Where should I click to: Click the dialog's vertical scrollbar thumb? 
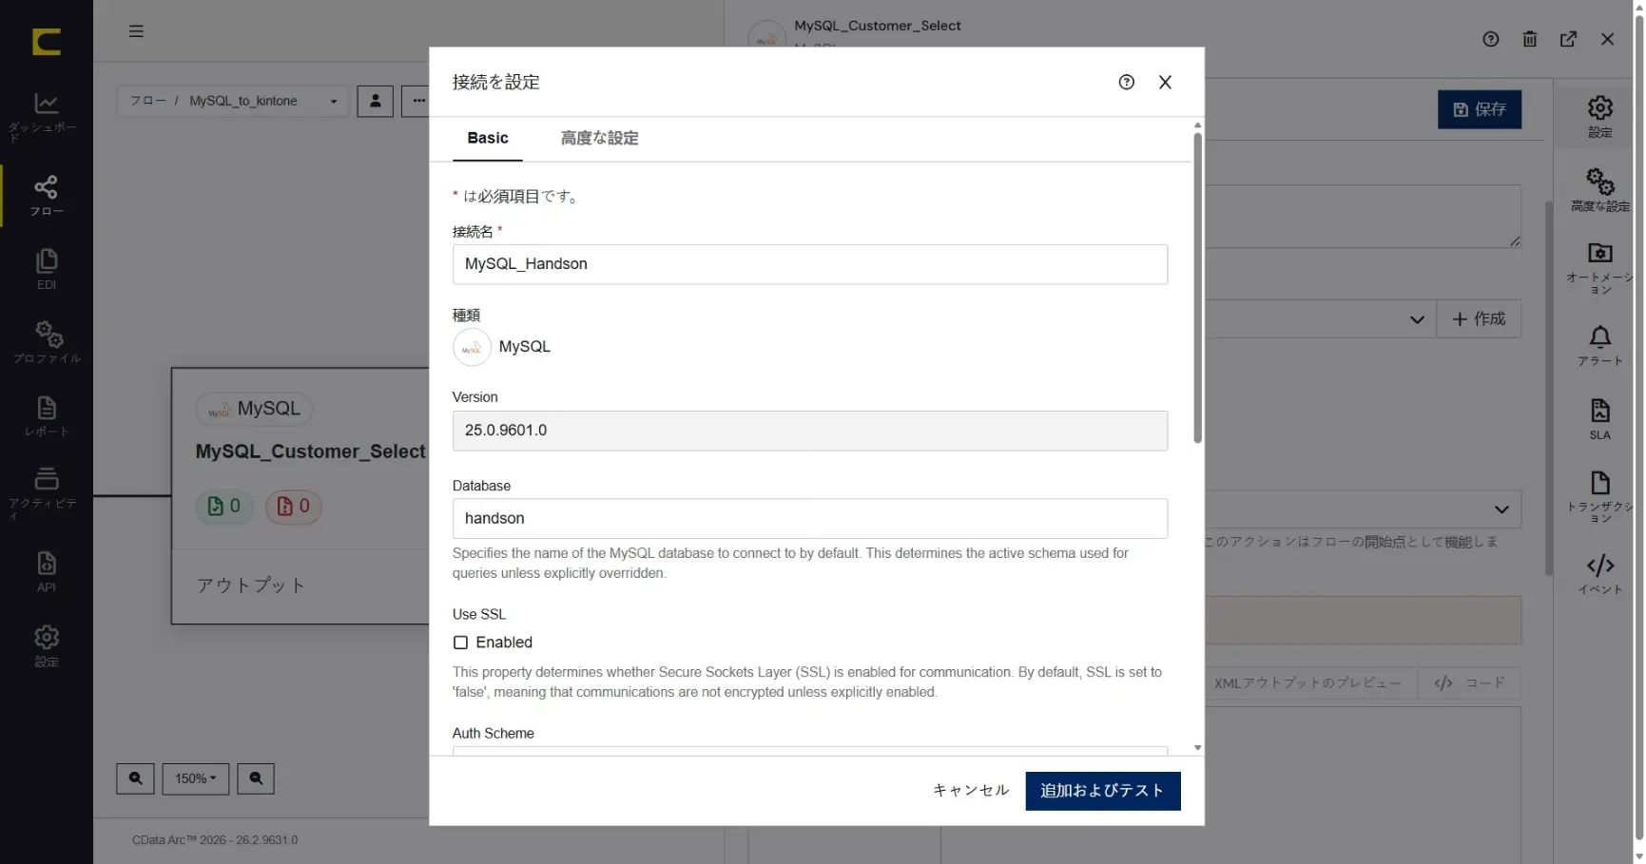(1197, 288)
